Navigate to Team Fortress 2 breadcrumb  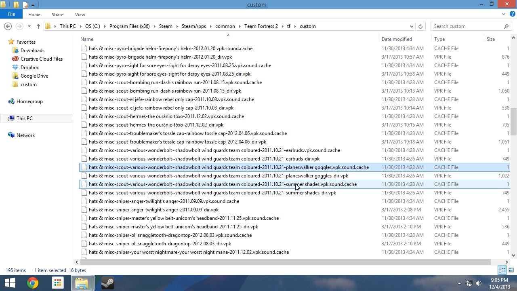pyautogui.click(x=261, y=26)
